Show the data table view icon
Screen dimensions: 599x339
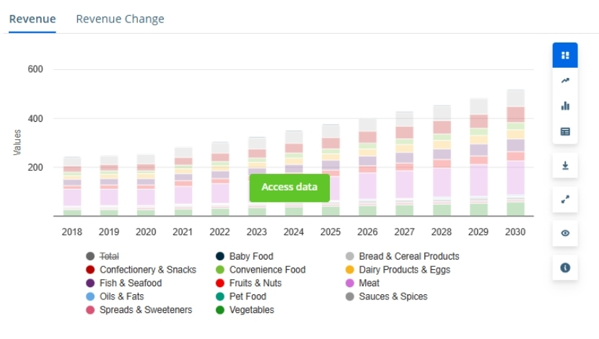[x=565, y=131]
